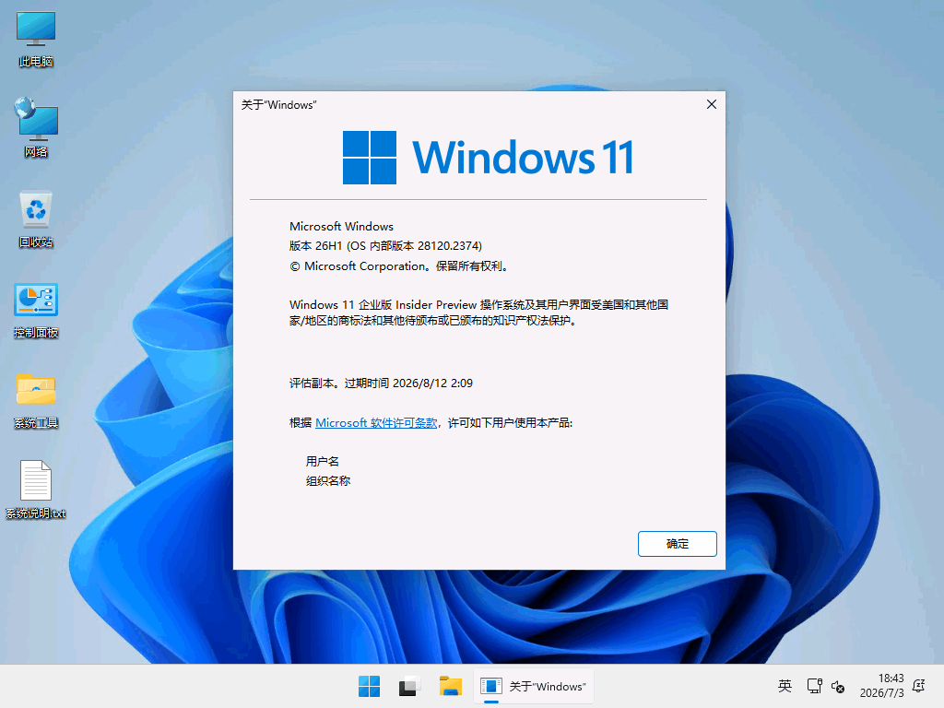944x708 pixels.
Task: Open the clock showing 18:43
Action: (882, 686)
